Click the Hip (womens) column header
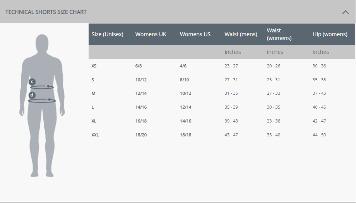Viewport: 356px width, 203px height. click(x=330, y=34)
